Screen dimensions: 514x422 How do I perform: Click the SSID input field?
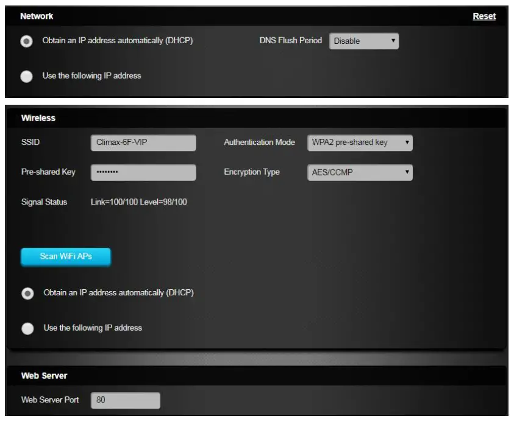(x=143, y=142)
